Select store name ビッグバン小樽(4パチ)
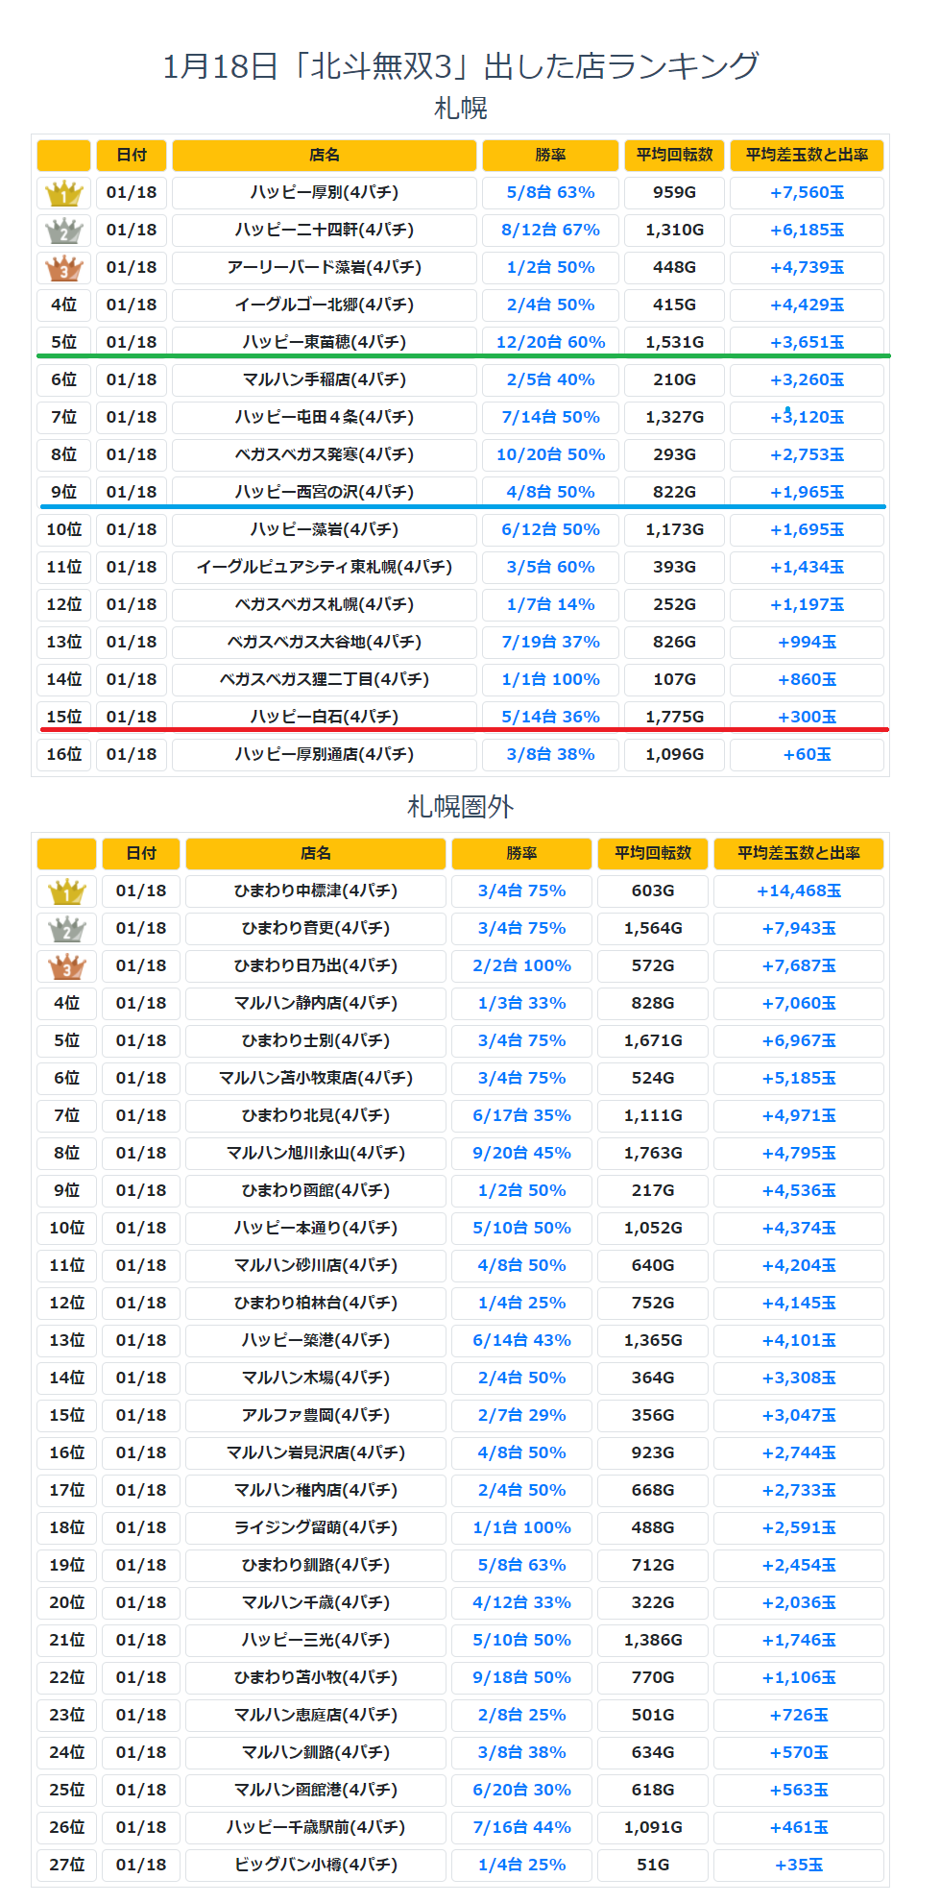 click(316, 1865)
